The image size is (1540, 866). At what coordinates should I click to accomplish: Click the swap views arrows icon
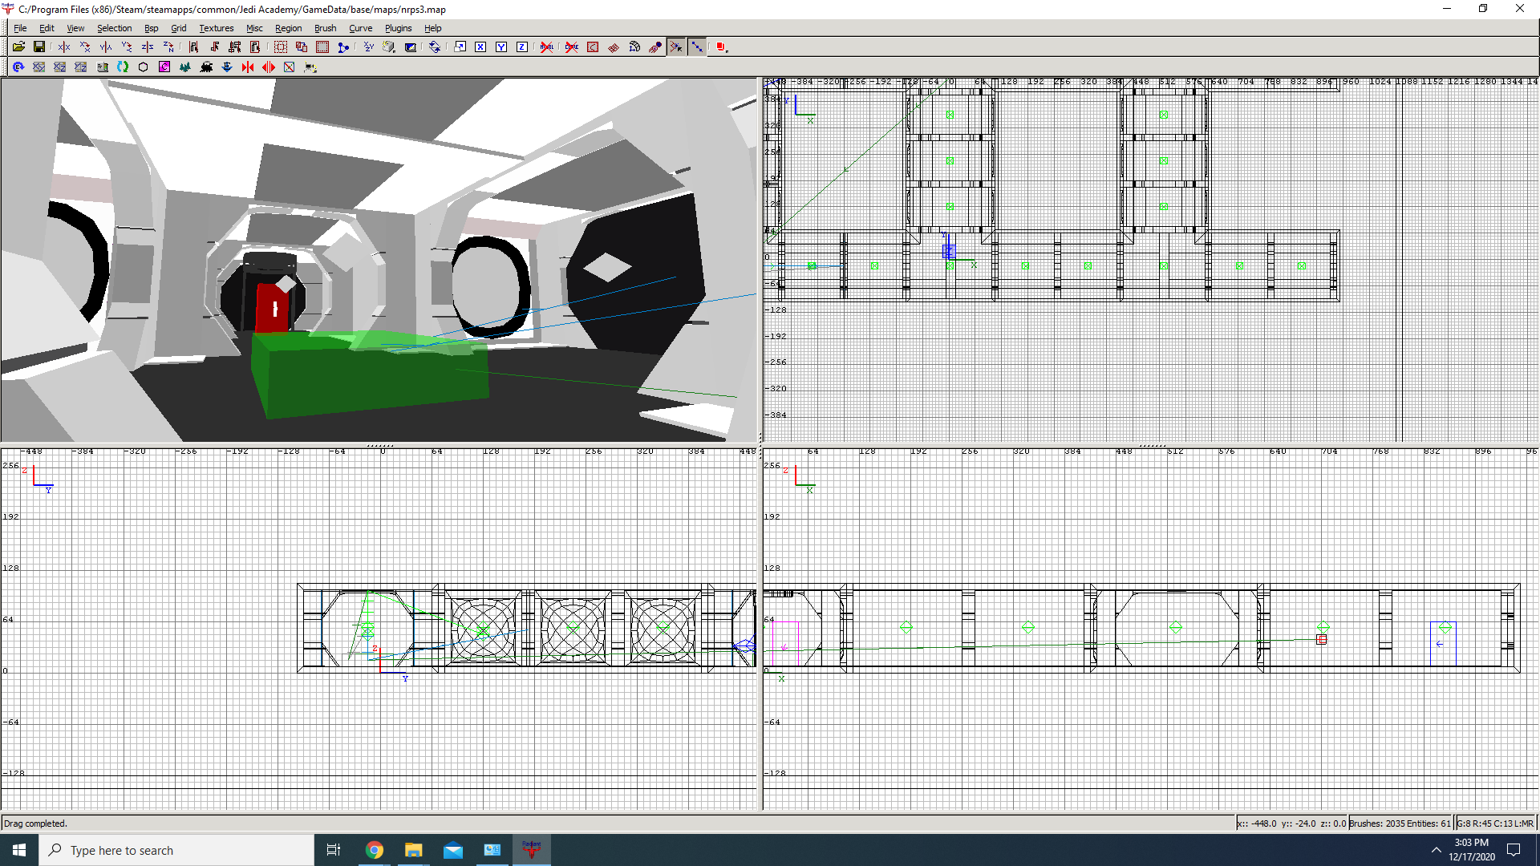pyautogui.click(x=435, y=47)
